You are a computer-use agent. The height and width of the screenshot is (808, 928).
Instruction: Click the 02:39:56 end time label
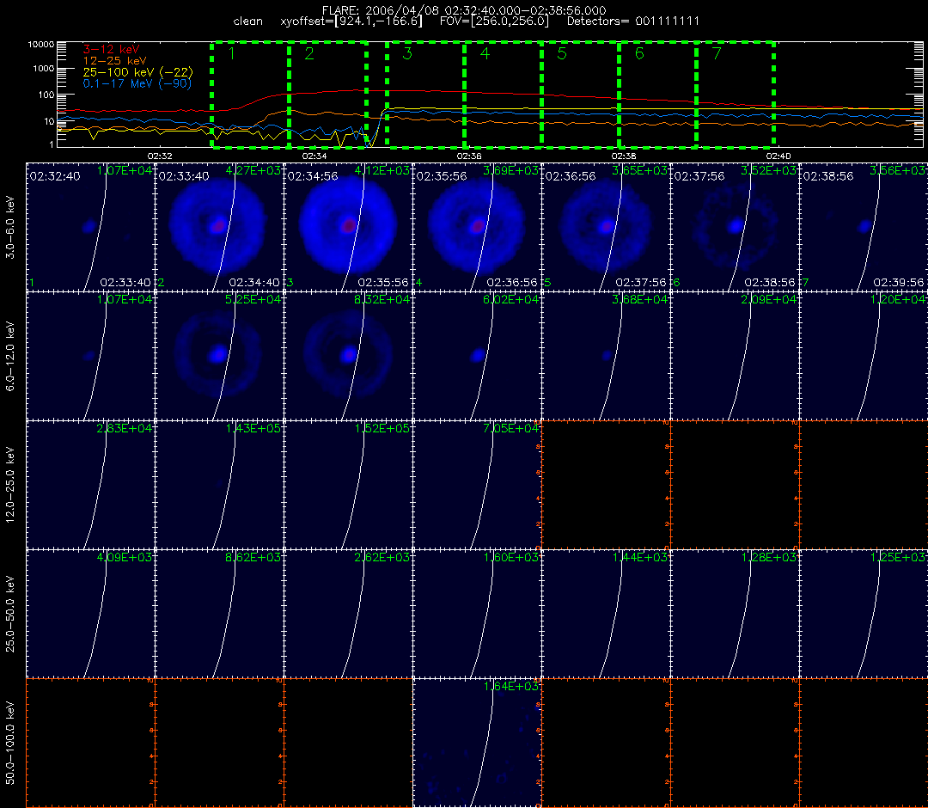coord(898,283)
